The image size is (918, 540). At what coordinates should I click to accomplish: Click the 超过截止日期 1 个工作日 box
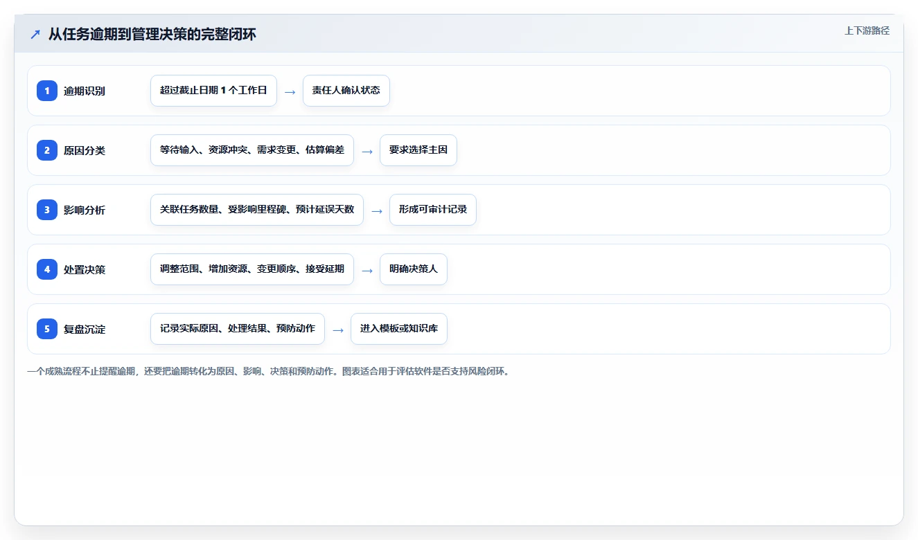(x=213, y=91)
